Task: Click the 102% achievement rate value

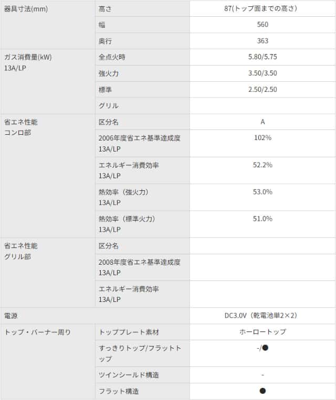Action: (262, 138)
